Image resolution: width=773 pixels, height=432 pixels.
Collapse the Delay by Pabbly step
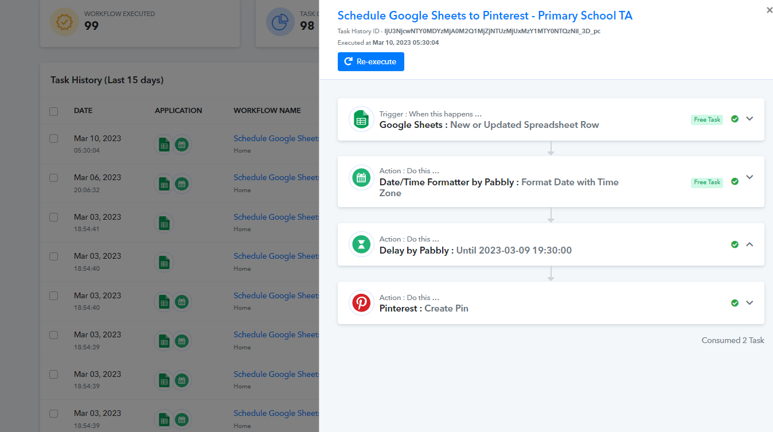pos(749,244)
